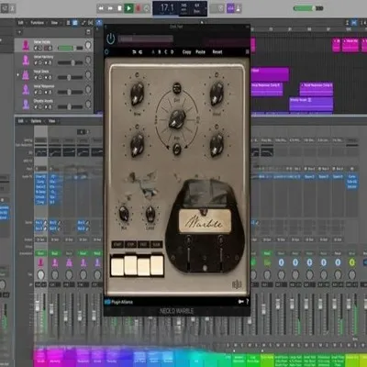Record-enable the Vocal Shots track
Viewport: 367px width, 367px height.
[46, 77]
